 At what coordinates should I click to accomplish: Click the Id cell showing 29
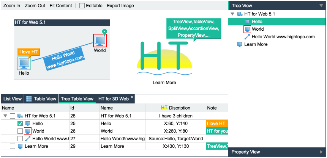[x=84, y=146]
